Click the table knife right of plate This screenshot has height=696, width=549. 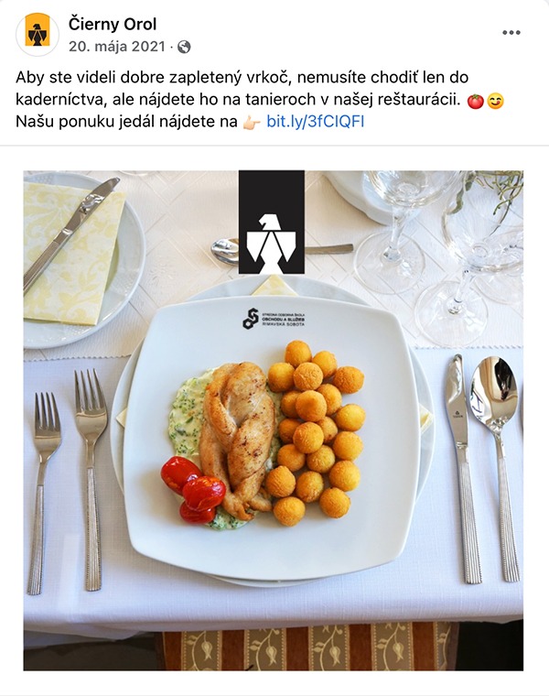pos(463,468)
